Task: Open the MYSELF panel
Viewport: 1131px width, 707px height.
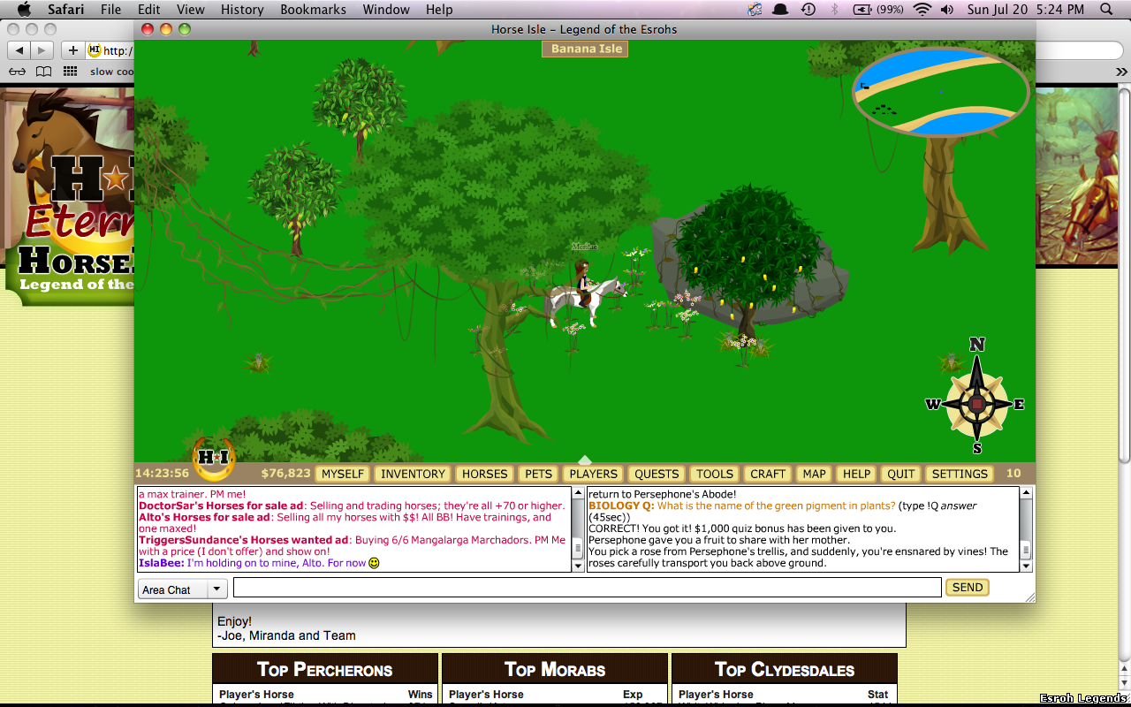Action: (x=343, y=474)
